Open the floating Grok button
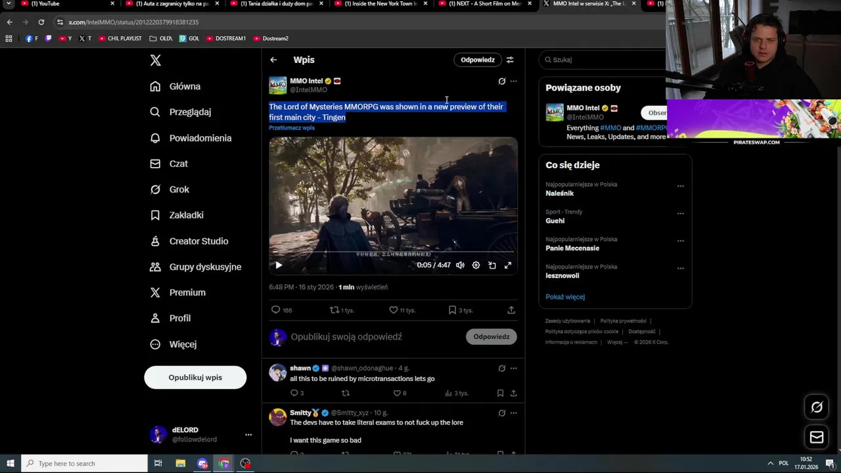 [x=817, y=407]
